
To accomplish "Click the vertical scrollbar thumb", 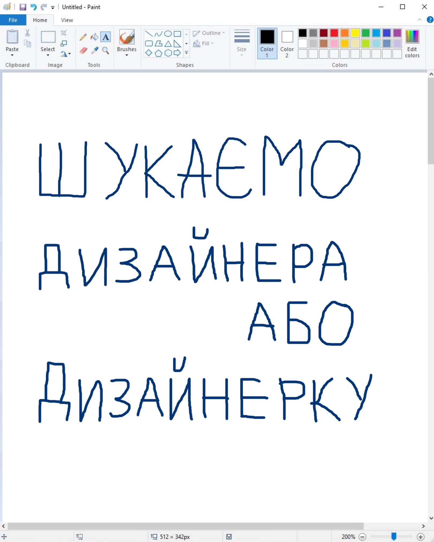I will coord(431,121).
